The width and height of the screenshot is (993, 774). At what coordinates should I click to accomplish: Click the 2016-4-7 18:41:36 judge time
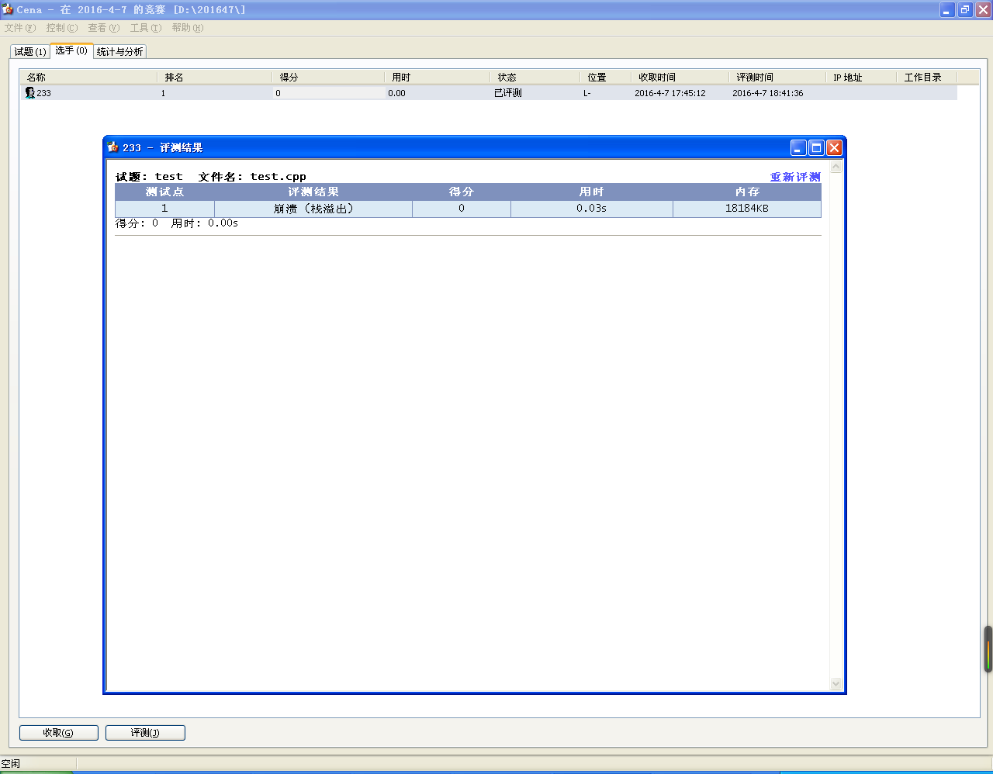pyautogui.click(x=768, y=93)
